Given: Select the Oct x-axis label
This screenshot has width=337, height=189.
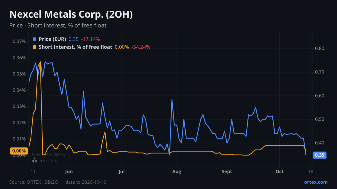Looking at the screenshot, I should pos(280,172).
